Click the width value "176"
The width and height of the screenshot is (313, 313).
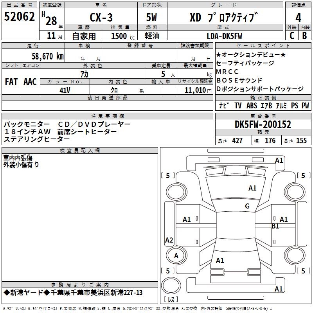[x=270, y=140]
